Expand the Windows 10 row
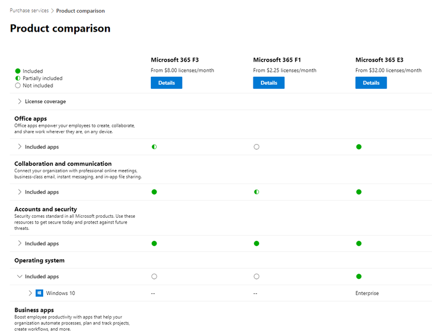The height and width of the screenshot is (333, 432). [31, 293]
